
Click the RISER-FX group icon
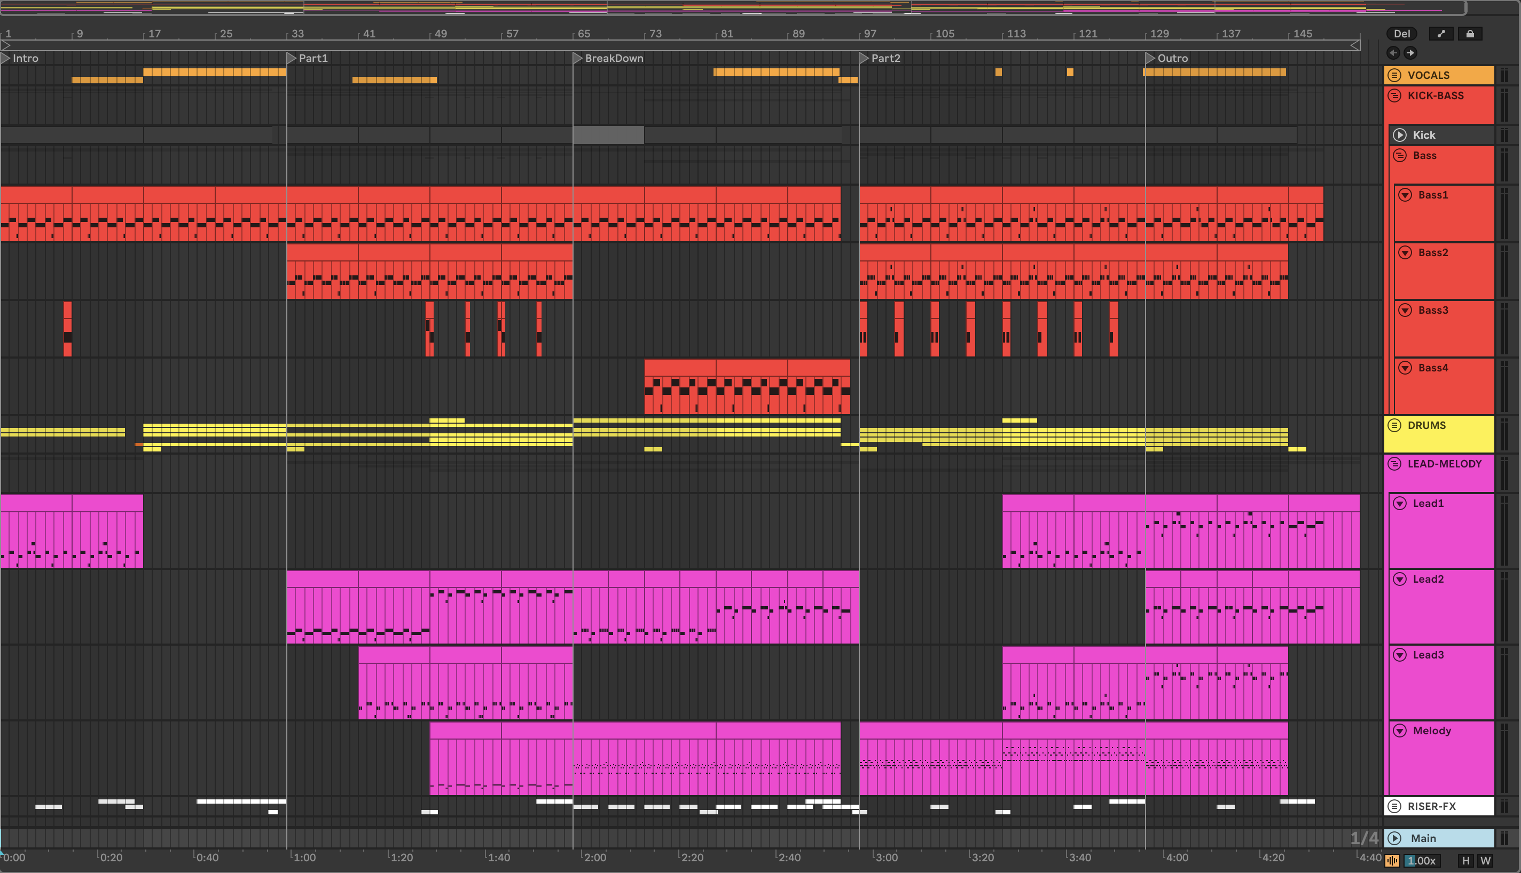tap(1394, 806)
